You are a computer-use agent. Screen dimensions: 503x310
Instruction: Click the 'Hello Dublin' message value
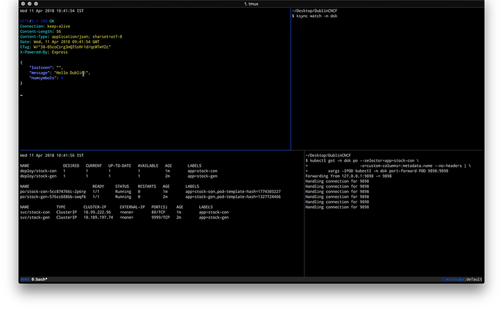pos(71,73)
